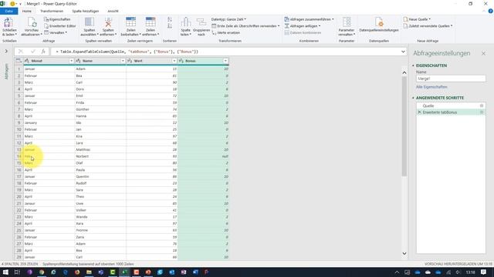Viewport: 494px width, 277px height.
Task: Confirm formula with checkmark icon
Action: 32,52
